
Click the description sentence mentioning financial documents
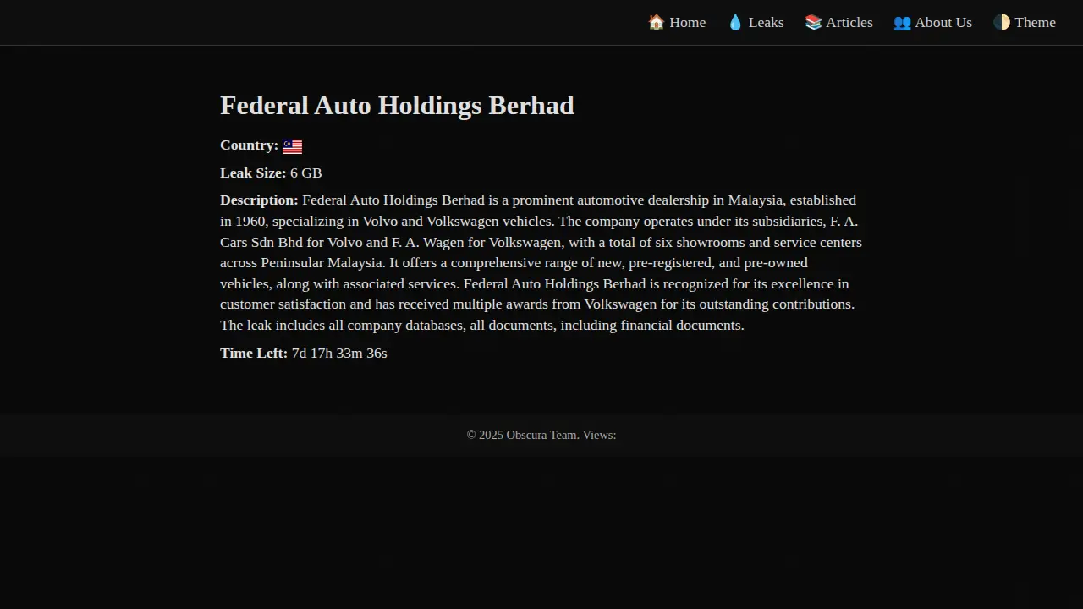pos(482,326)
